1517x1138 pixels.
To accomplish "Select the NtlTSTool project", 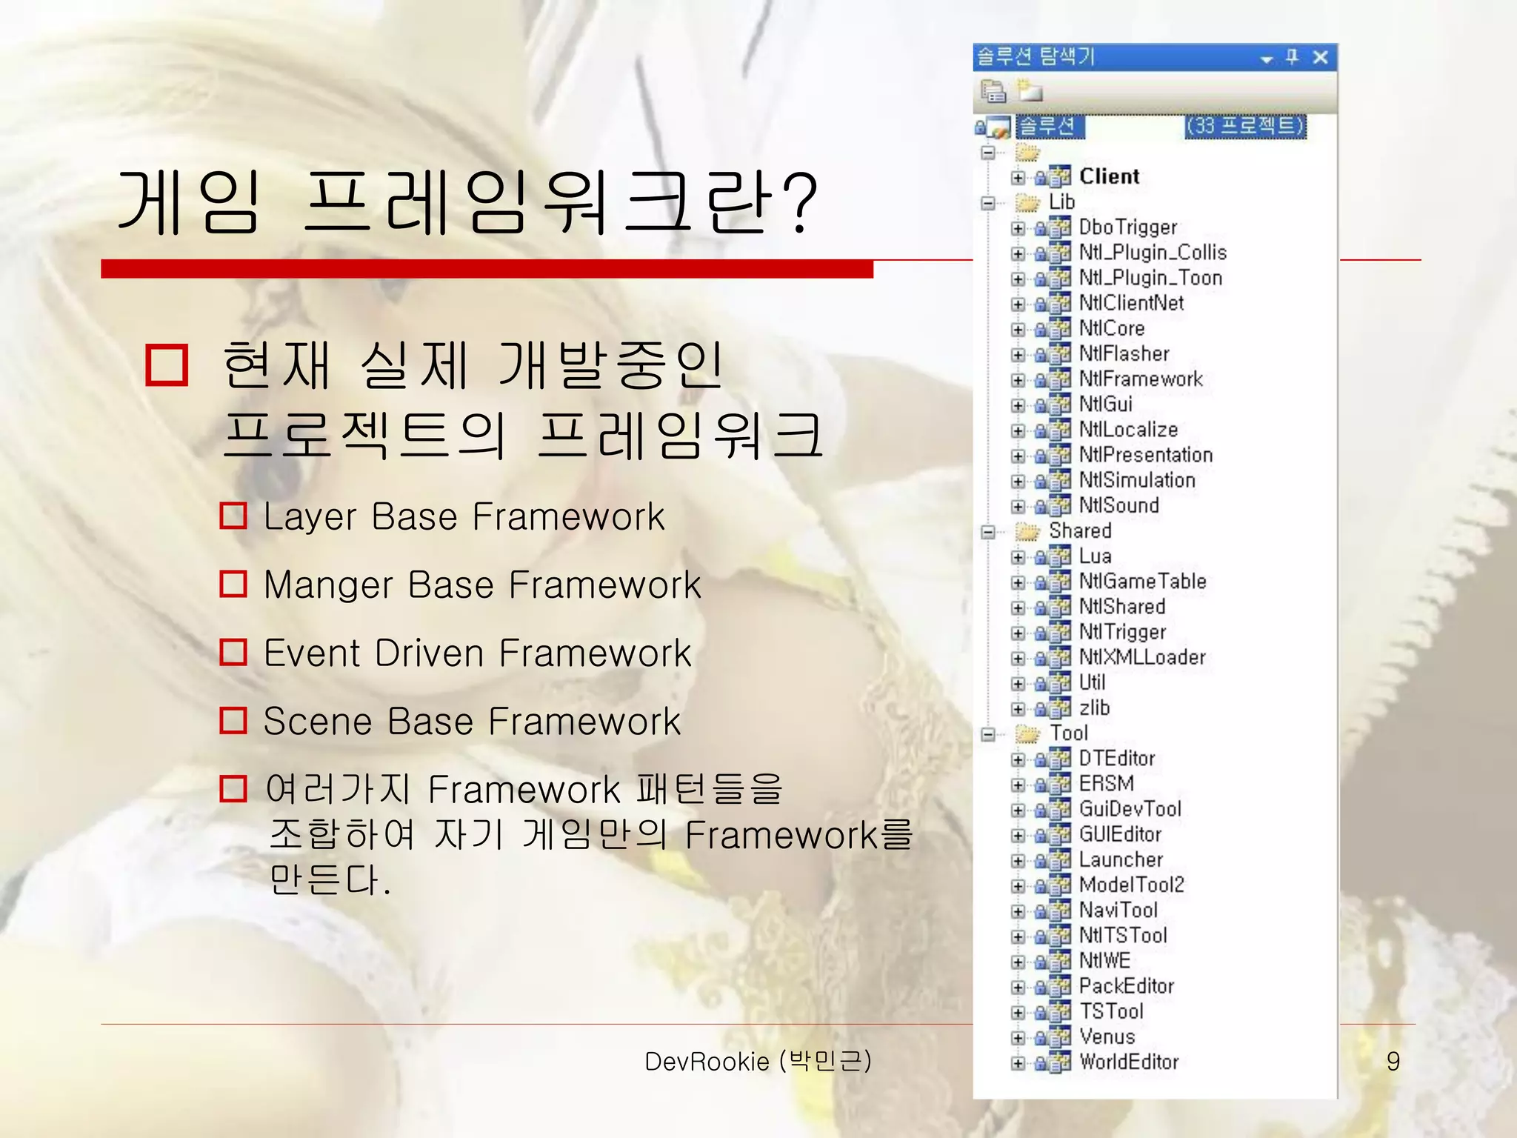I will pos(1123,935).
